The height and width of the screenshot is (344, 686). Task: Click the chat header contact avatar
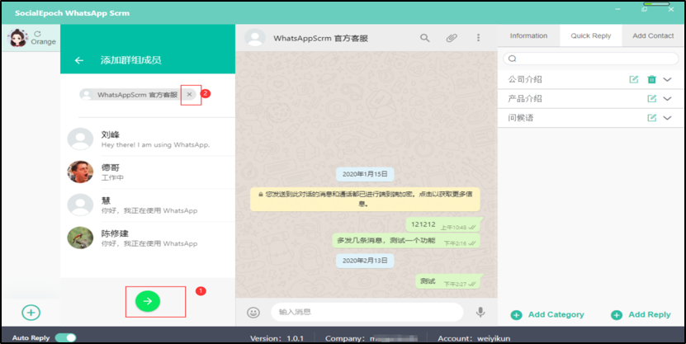point(254,38)
